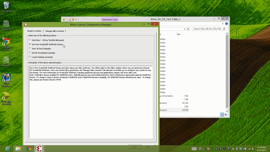Open Application Tools ribbon tab in Explorer

click(110, 19)
